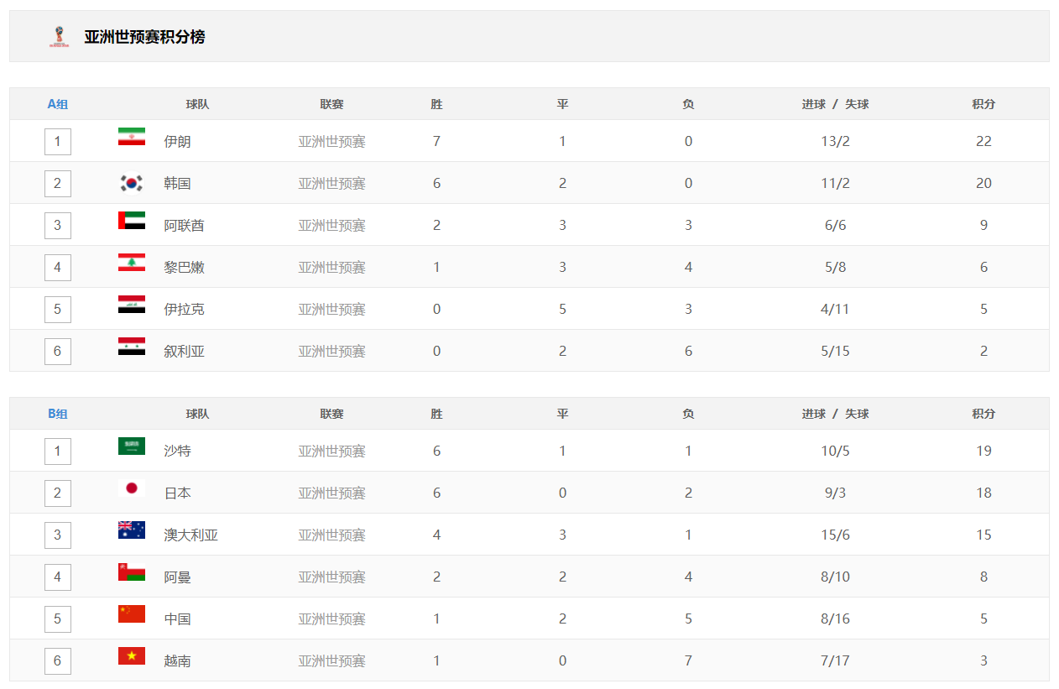Open the 澳大利亚 team link
This screenshot has height=689, width=1059.
click(191, 535)
